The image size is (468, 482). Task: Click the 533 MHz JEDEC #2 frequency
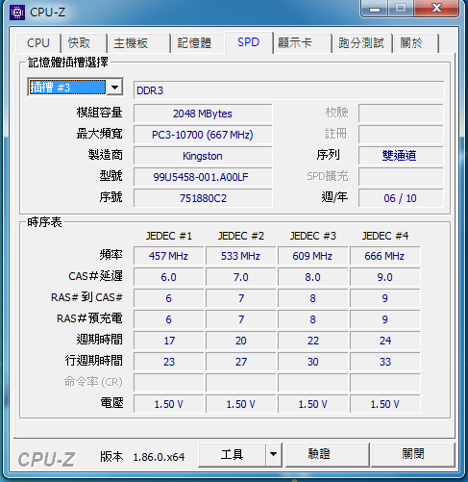coord(240,256)
